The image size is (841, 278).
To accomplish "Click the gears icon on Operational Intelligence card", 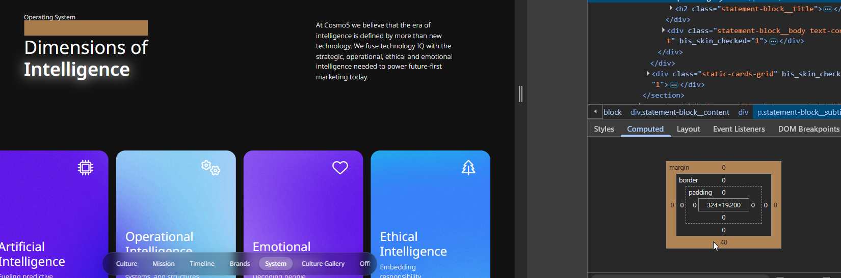I will tap(211, 167).
